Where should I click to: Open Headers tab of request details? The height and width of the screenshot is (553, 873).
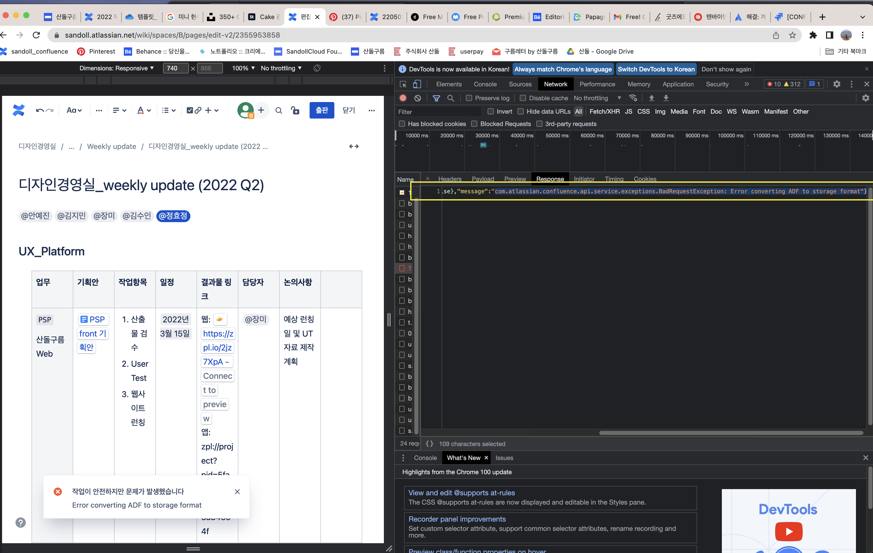pyautogui.click(x=450, y=179)
